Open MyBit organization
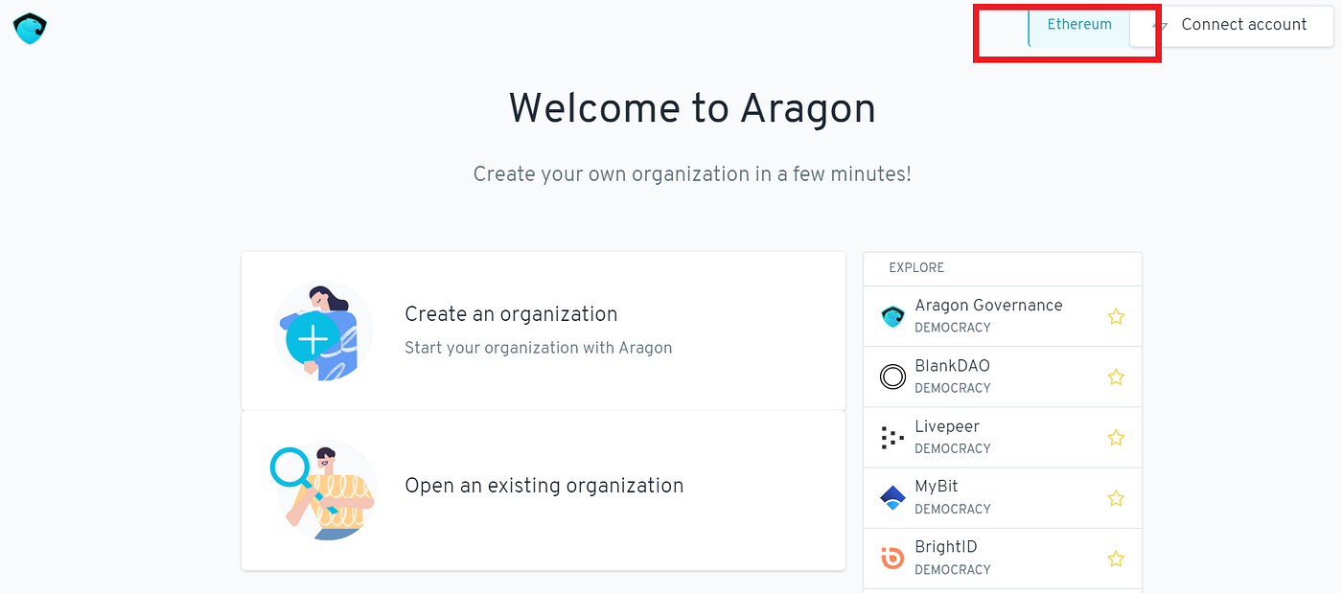1342x593 pixels. click(1003, 497)
